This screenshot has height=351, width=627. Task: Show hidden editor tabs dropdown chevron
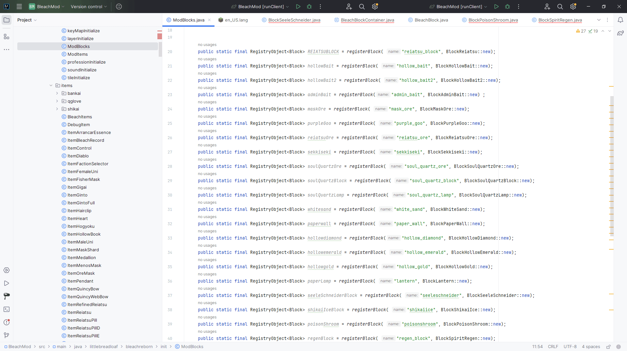(599, 20)
